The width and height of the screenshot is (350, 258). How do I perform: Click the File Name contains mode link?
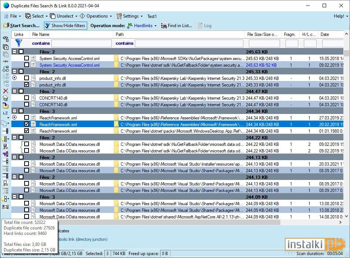41,43
